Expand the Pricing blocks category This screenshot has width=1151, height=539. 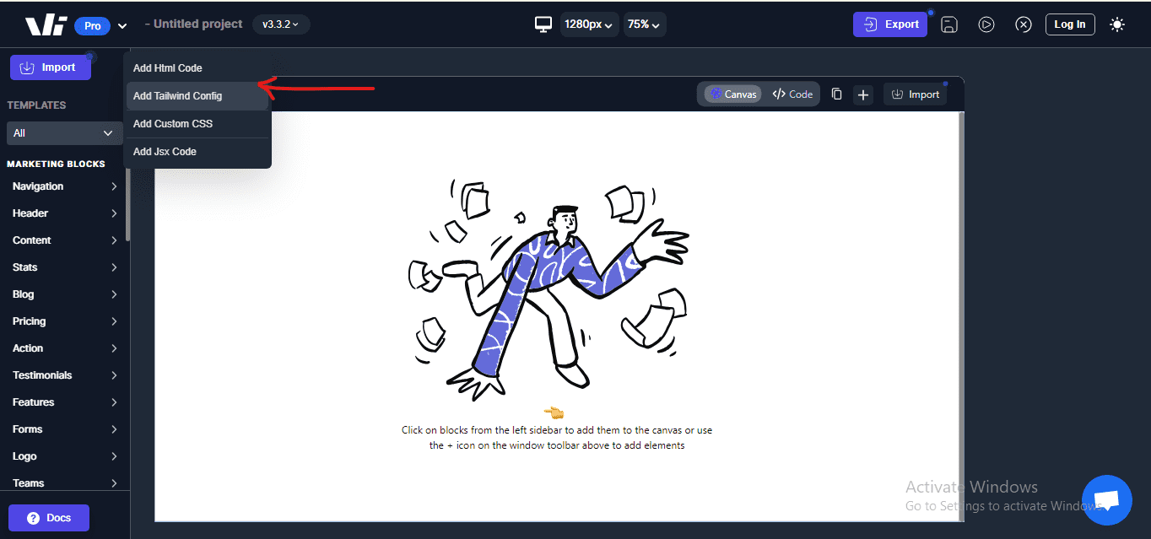pyautogui.click(x=64, y=321)
